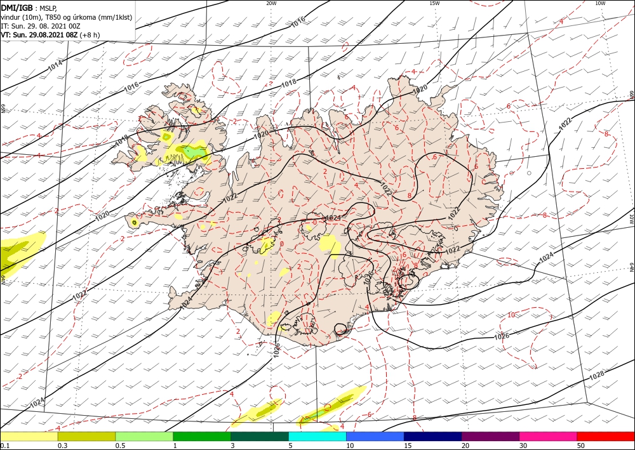Screen dimensions: 635x450
Task: Select the purple 20–30 legend swatch
Action: coord(490,437)
